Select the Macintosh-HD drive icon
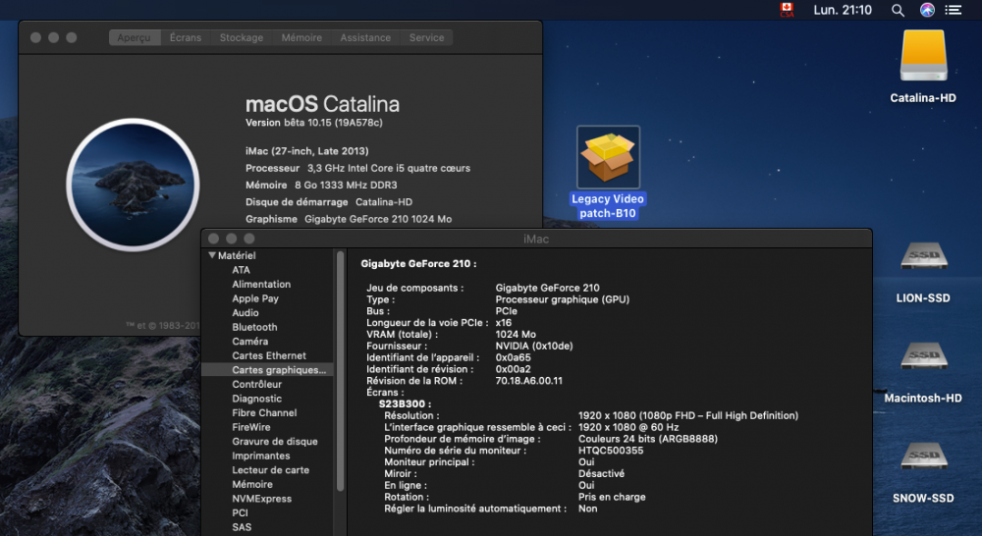Viewport: 982px width, 536px height. pyautogui.click(x=924, y=355)
